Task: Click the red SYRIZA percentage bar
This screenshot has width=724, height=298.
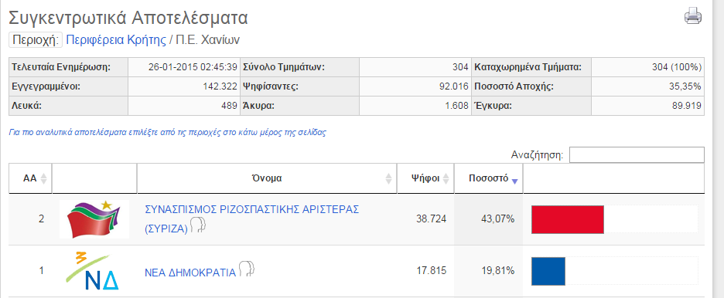Action: (x=568, y=219)
